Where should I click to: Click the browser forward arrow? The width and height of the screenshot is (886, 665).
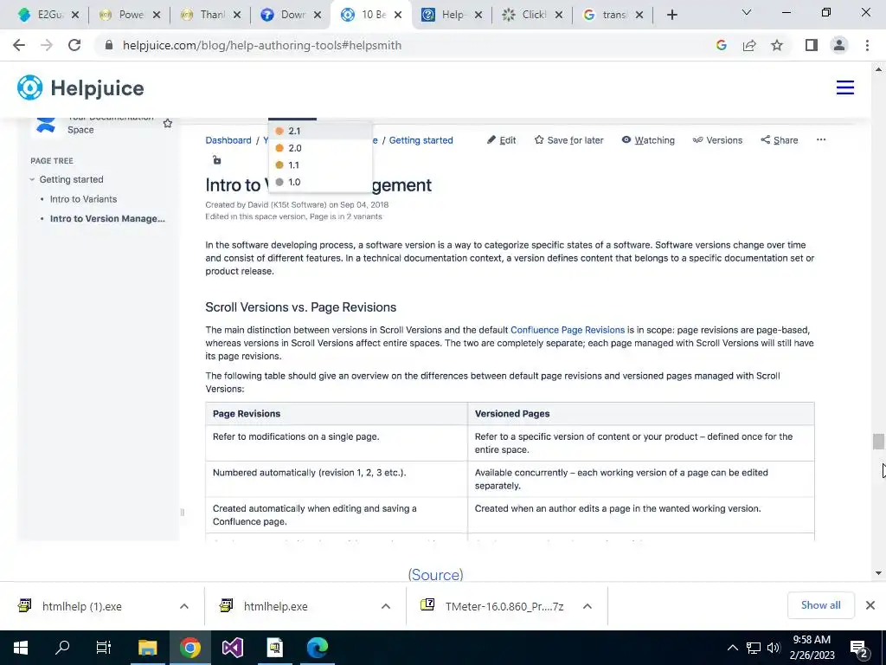(47, 45)
